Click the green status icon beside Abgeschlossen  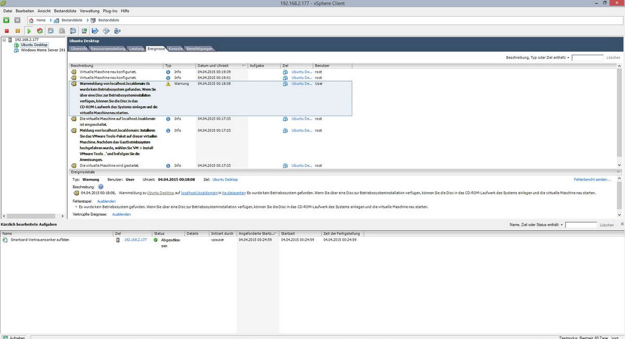(x=156, y=240)
